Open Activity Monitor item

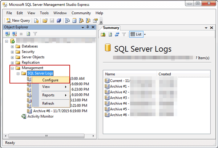coord(40,116)
